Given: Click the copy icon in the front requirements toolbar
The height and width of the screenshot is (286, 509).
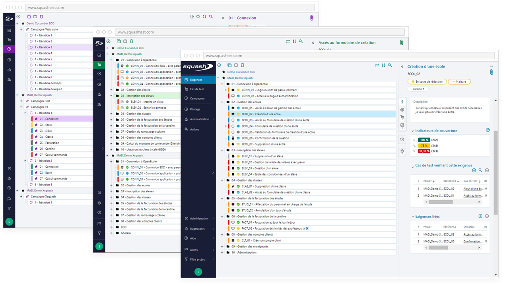Looking at the screenshot, I should click(229, 65).
